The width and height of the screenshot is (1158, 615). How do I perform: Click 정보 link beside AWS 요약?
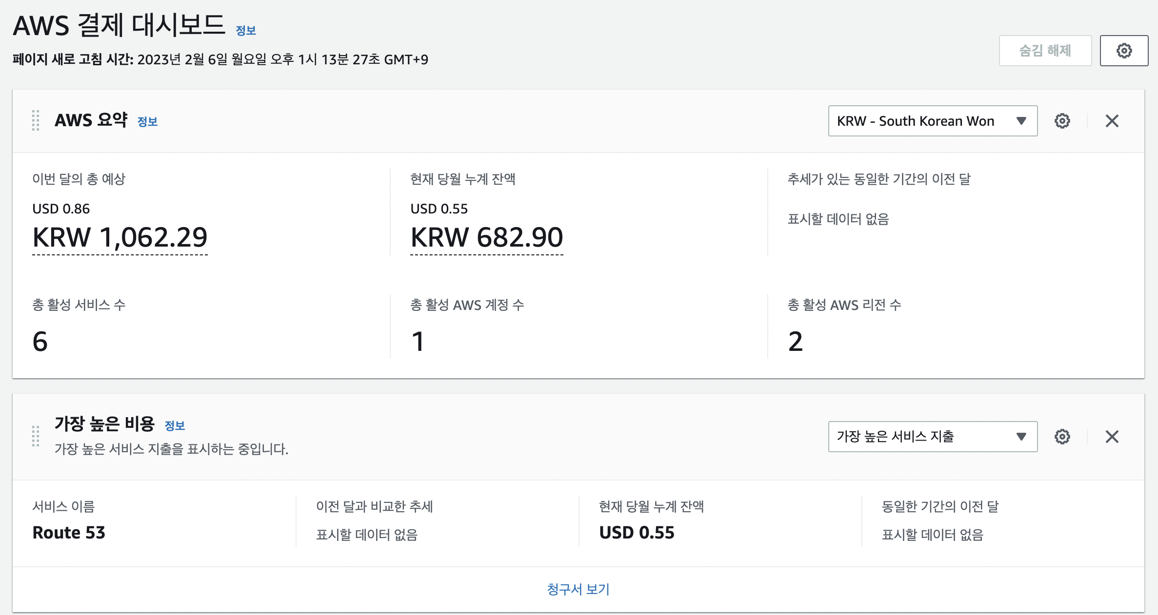pos(147,121)
